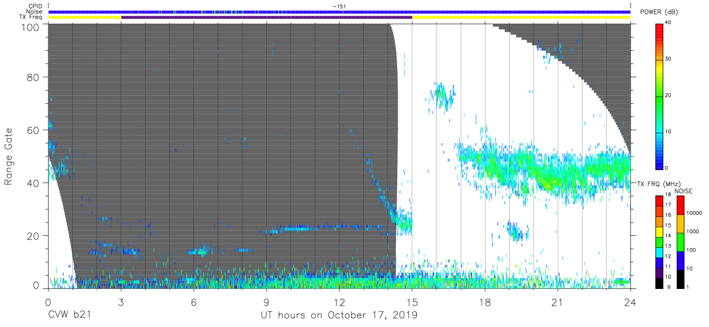Click the '9' hour tick on time axis

coord(266,301)
